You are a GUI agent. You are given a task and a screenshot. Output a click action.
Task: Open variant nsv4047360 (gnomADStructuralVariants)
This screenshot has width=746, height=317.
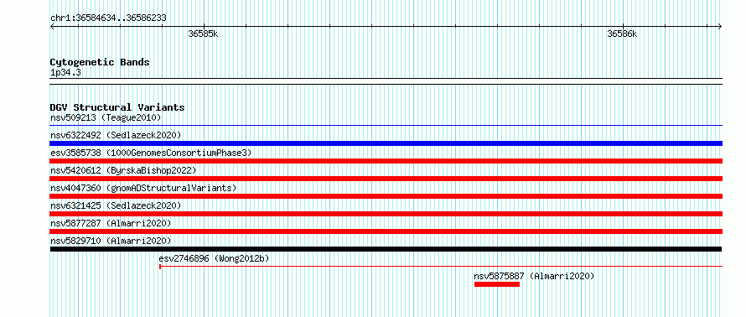point(143,188)
